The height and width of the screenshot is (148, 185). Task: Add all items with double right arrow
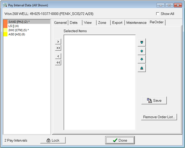click(58, 48)
